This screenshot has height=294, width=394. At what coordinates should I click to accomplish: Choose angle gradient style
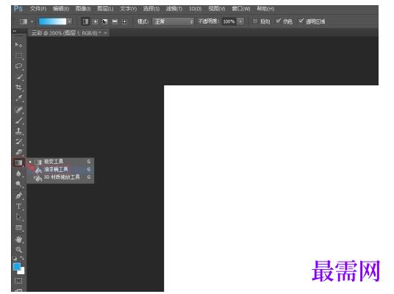105,21
